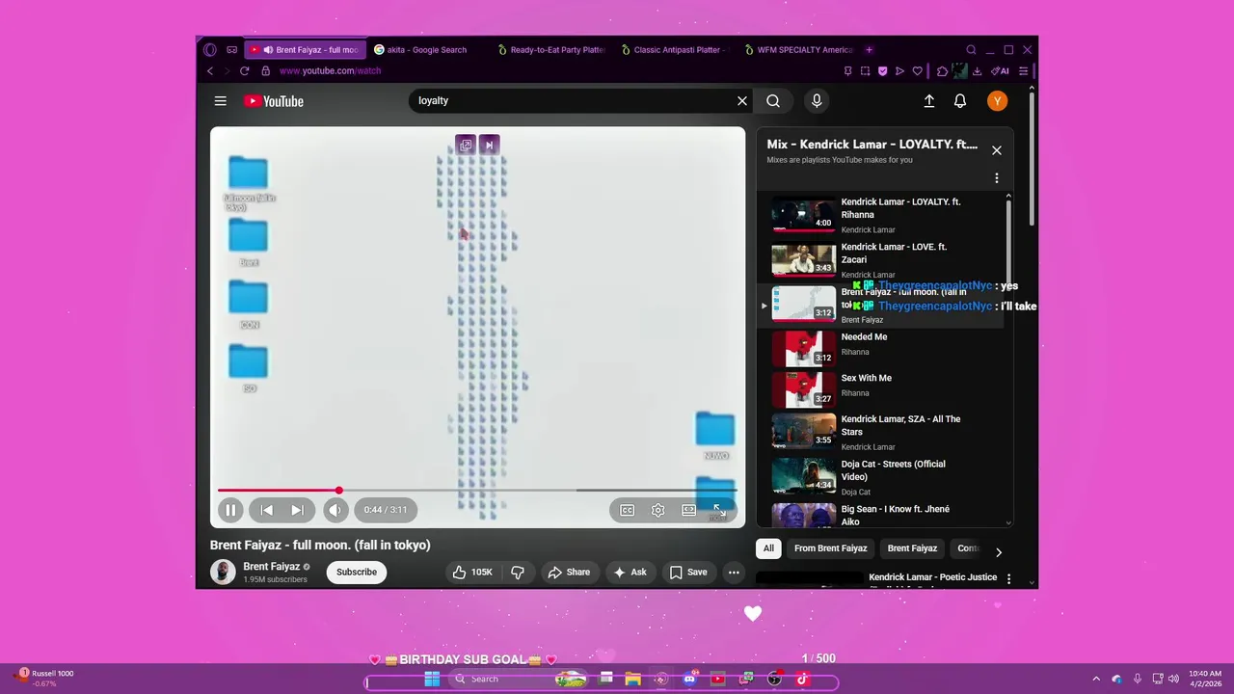Reload the page in Opera
Image resolution: width=1234 pixels, height=694 pixels.
pyautogui.click(x=244, y=71)
